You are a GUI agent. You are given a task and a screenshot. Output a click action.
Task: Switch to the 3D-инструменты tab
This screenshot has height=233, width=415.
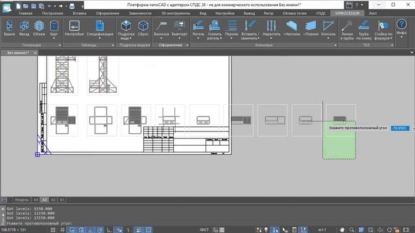176,13
